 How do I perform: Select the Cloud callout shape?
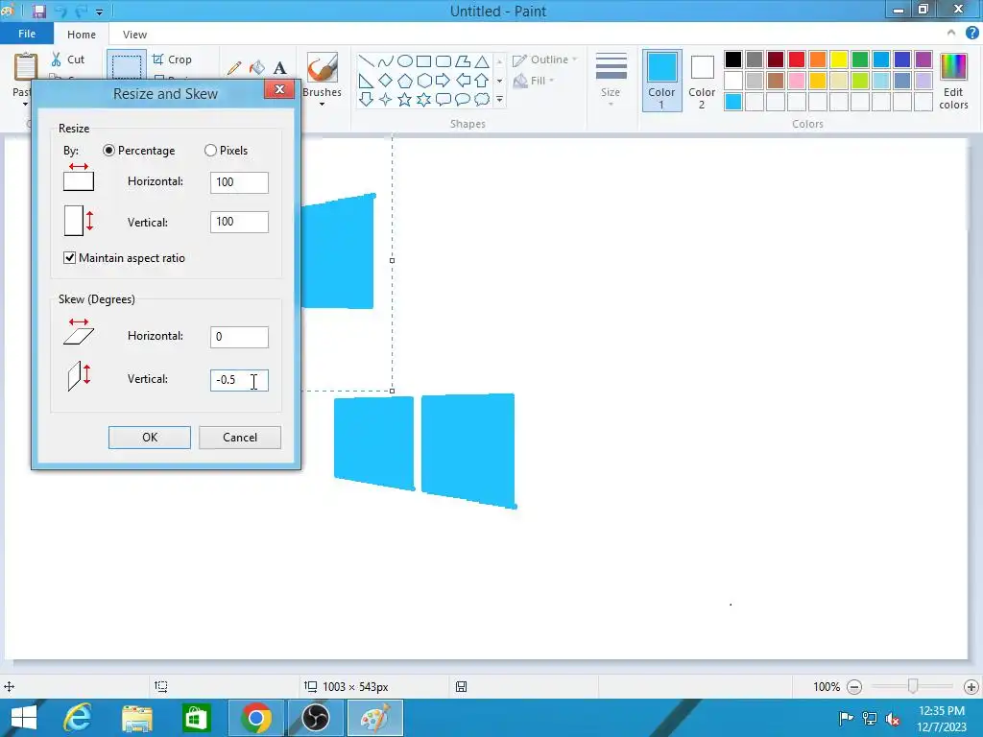click(482, 99)
